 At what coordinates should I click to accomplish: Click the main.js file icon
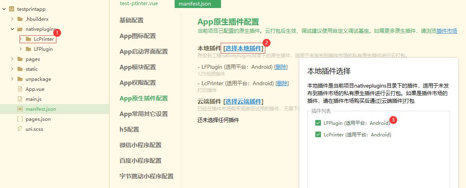[20, 99]
